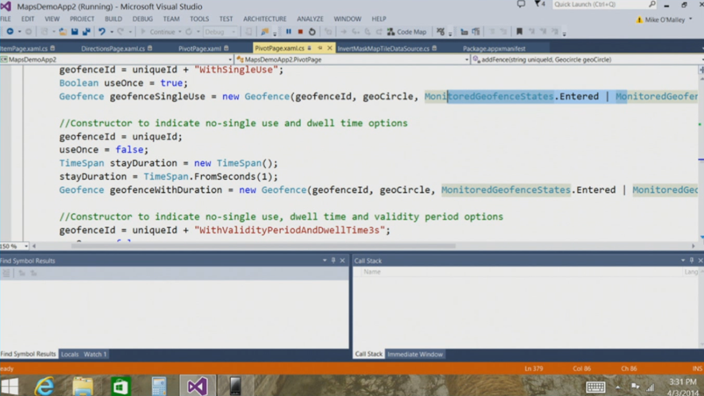The image size is (704, 396).
Task: Open the TOOLS menu
Action: [199, 19]
